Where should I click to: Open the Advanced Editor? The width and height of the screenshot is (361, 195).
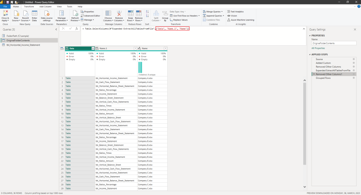coord(91,16)
